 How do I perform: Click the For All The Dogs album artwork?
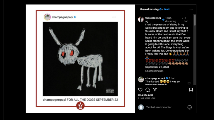click(x=80, y=59)
